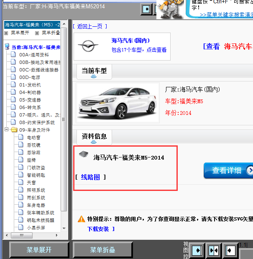Click the bottom 菜单折叠 button
Viewport: 253px width, 259px height.
tap(103, 250)
